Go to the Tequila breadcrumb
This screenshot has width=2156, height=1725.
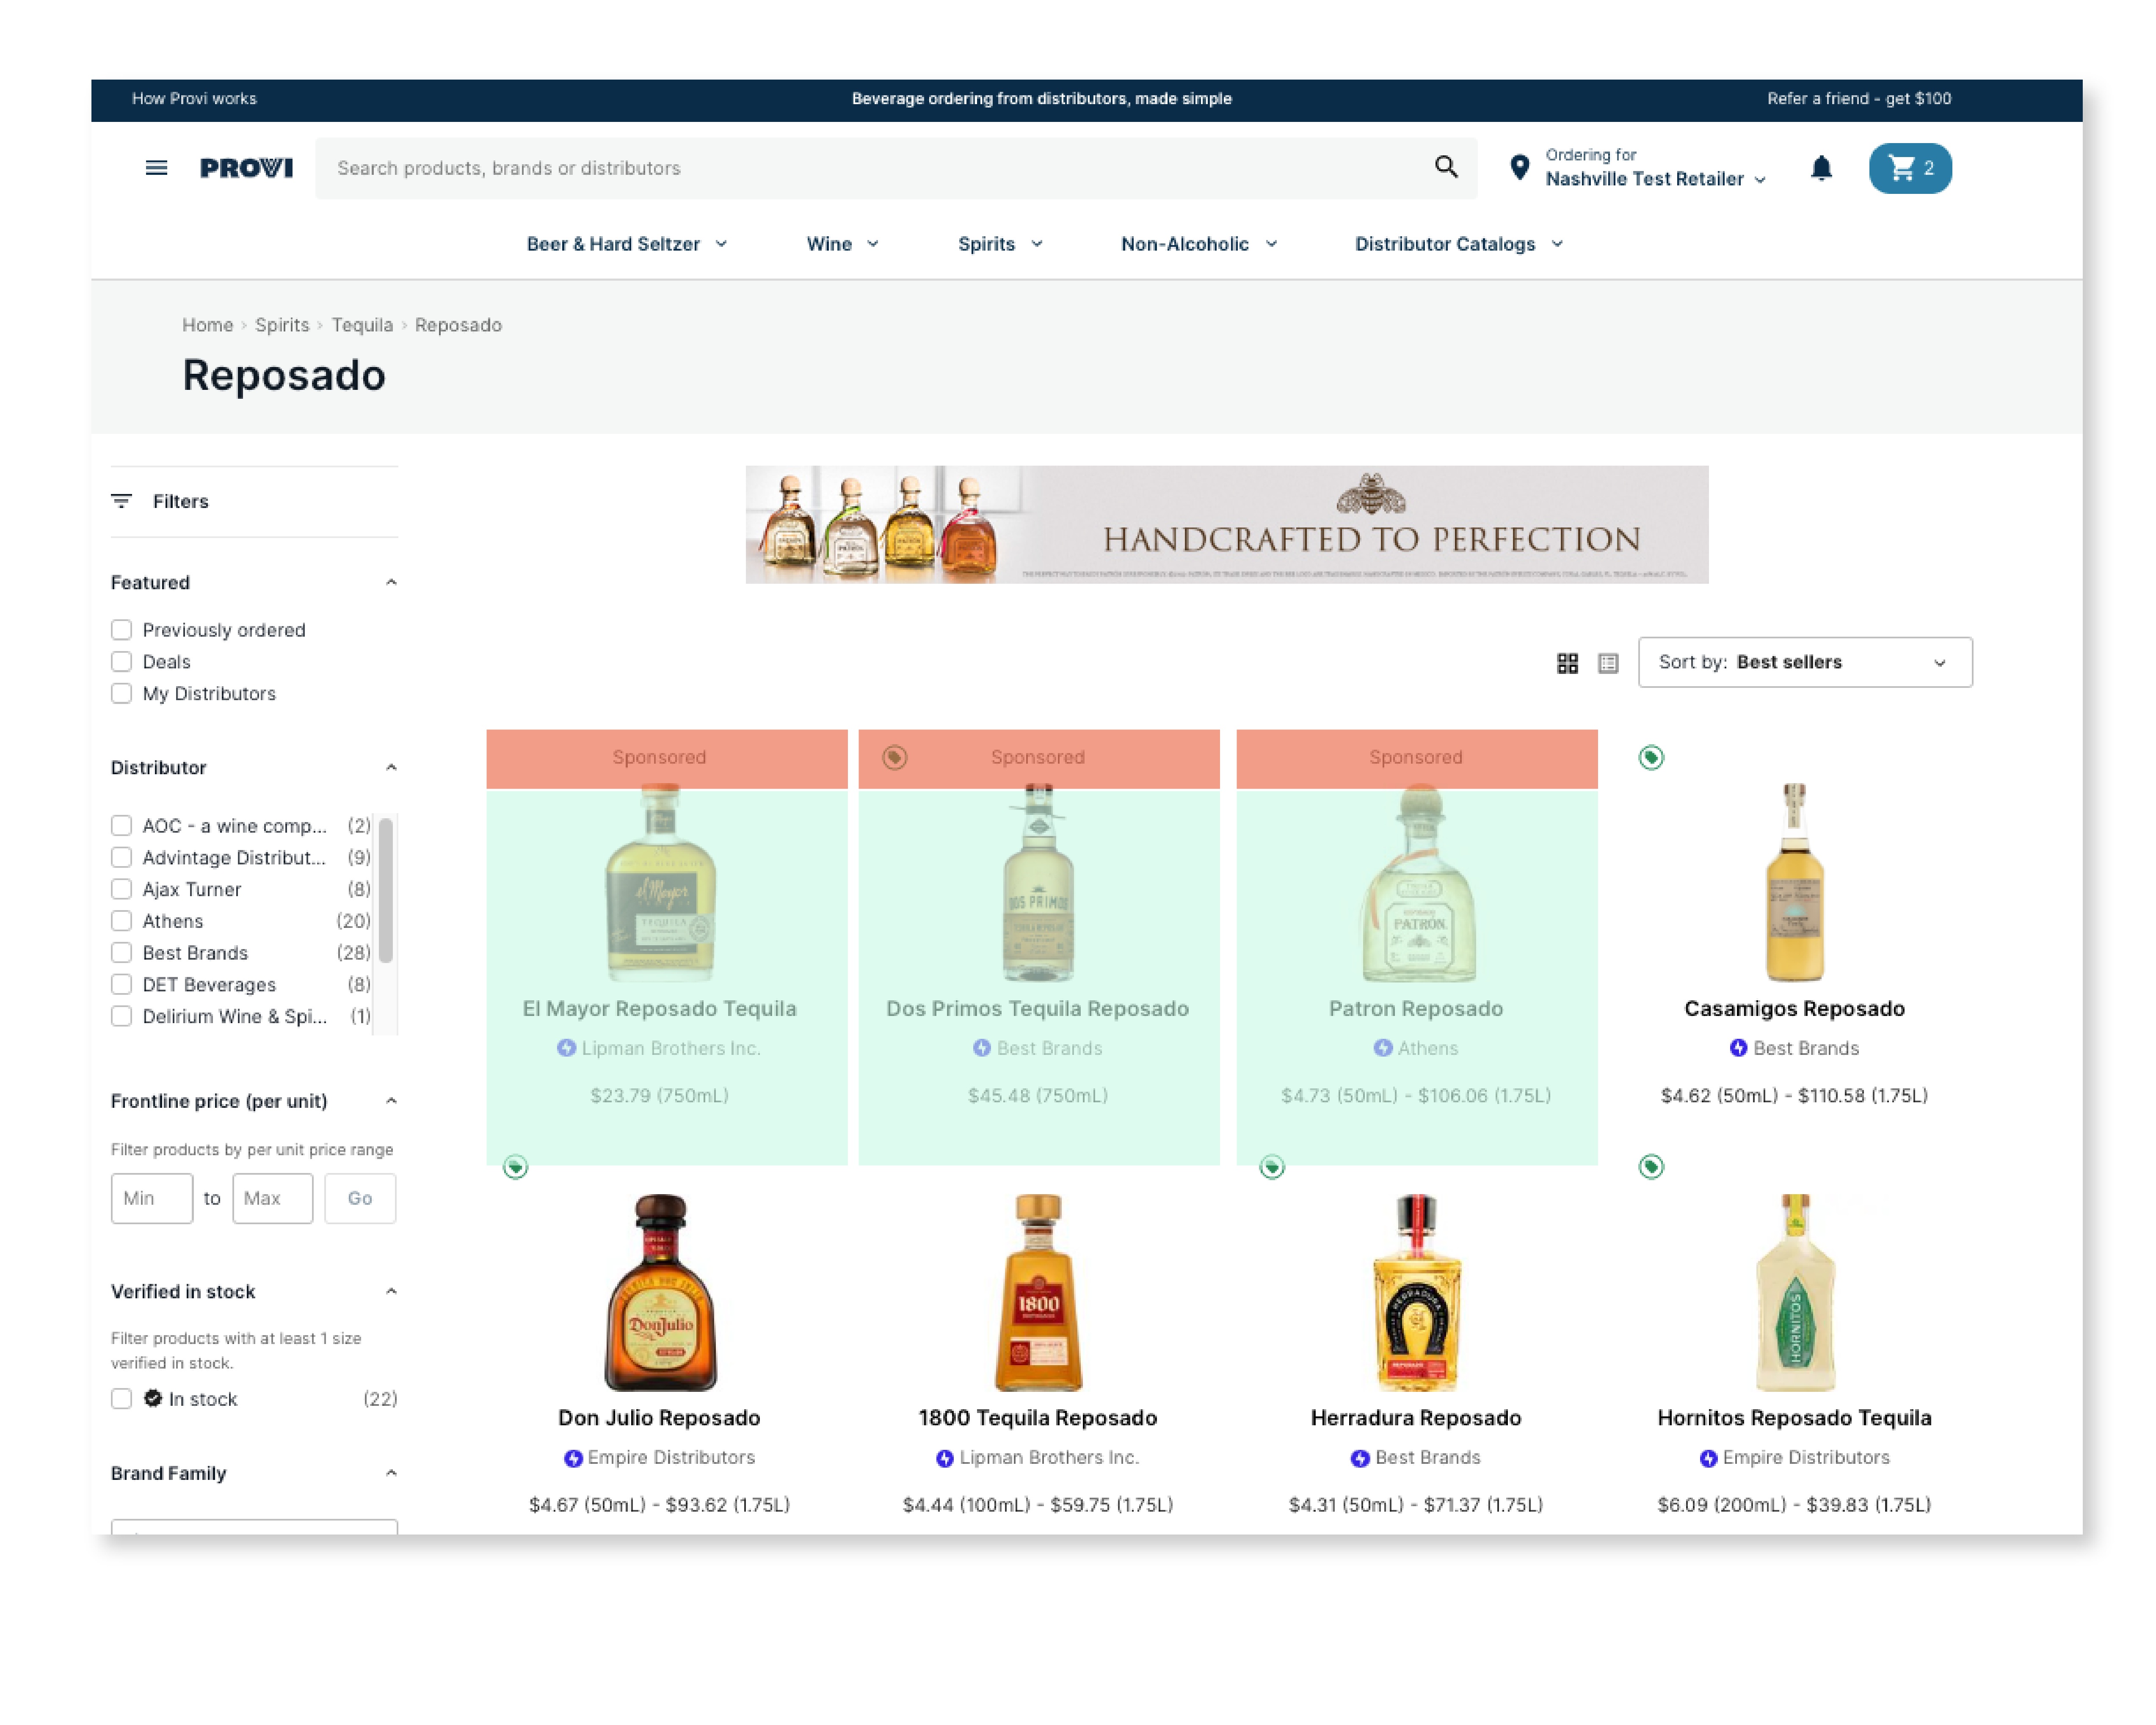pos(362,325)
